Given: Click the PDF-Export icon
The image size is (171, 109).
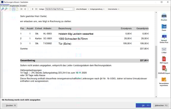Looking at the screenshot, I should pos(164,59).
